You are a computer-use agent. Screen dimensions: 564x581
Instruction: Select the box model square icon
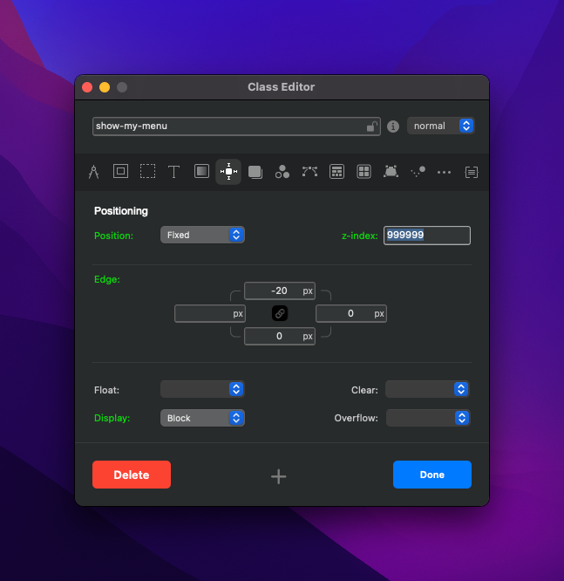[x=121, y=172]
